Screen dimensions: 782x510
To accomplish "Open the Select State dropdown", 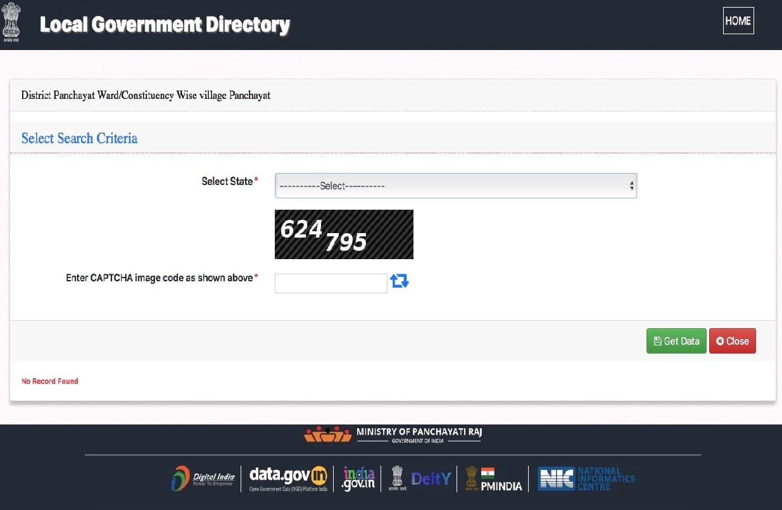I will 455,186.
